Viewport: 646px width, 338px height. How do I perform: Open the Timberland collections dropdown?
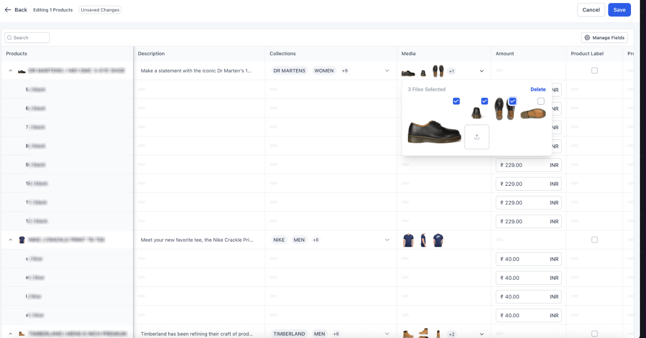pos(387,334)
